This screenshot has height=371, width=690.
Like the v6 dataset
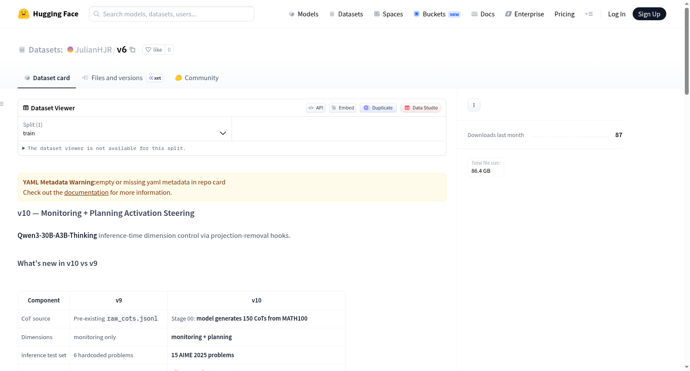154,50
